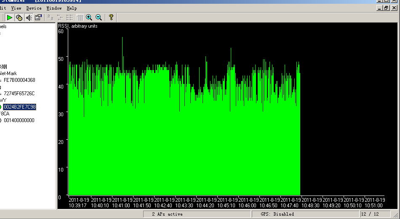Restore down the inner document window
Image resolution: width=400 pixels, height=219 pixels.
[x=386, y=8]
